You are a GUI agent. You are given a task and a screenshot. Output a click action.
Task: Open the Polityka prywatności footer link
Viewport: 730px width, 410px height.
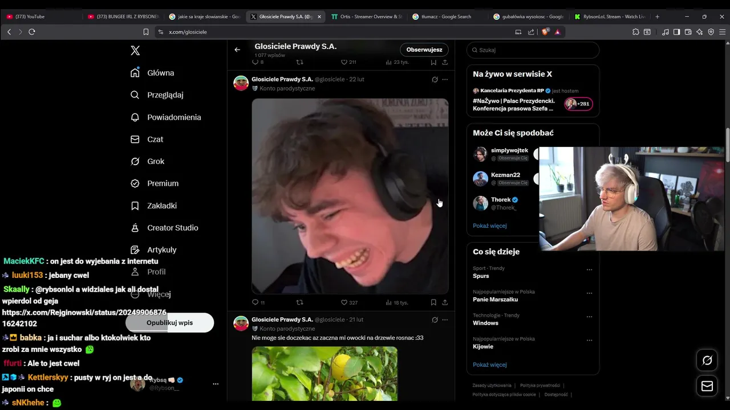click(x=540, y=386)
